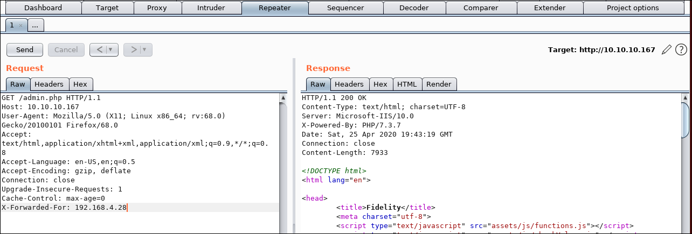The height and width of the screenshot is (234, 692).
Task: Open the Extender tab
Action: (550, 8)
